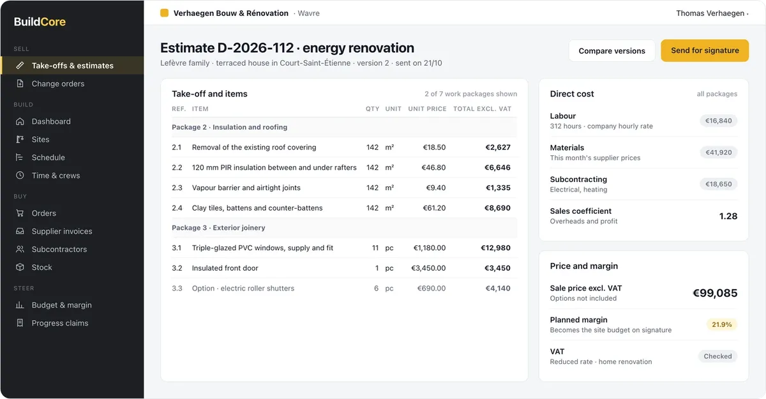
Task: Click the Labour €16,840 badge
Action: (718, 121)
